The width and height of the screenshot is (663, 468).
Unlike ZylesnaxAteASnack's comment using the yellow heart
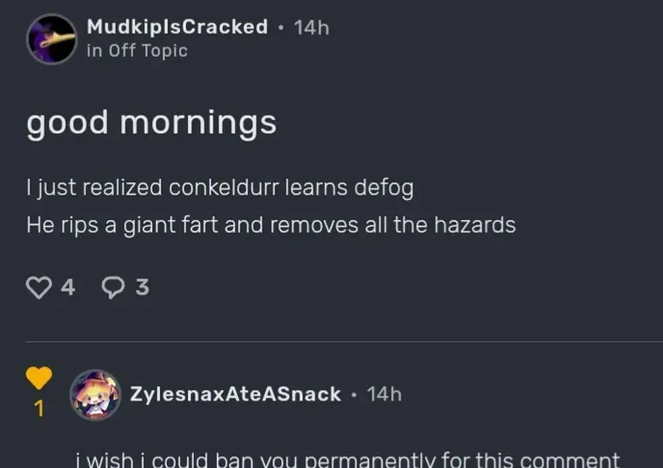point(39,378)
